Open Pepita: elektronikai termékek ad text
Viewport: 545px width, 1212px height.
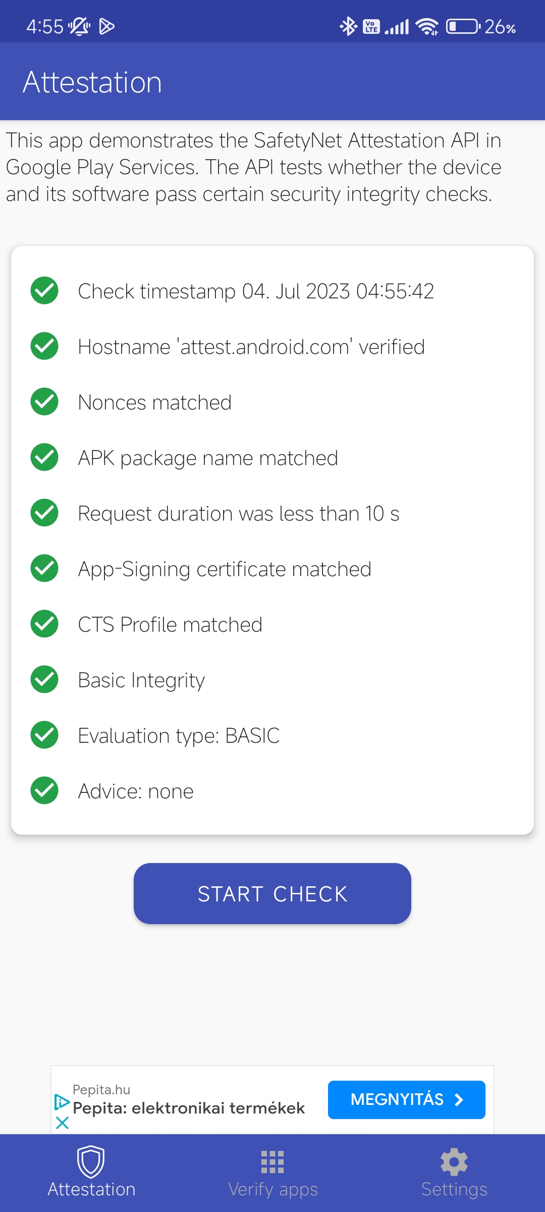[x=189, y=1108]
